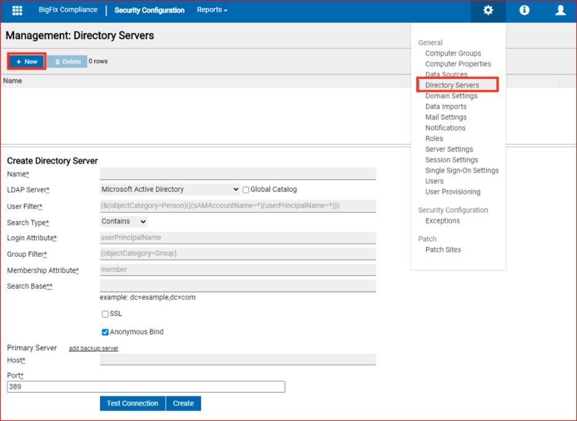Image resolution: width=577 pixels, height=421 pixels.
Task: Open Single Sign-On Settings entry
Action: [462, 170]
